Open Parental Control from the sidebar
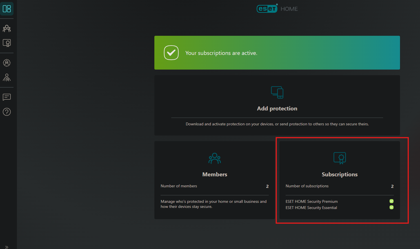Image resolution: width=420 pixels, height=249 pixels. pos(7,78)
